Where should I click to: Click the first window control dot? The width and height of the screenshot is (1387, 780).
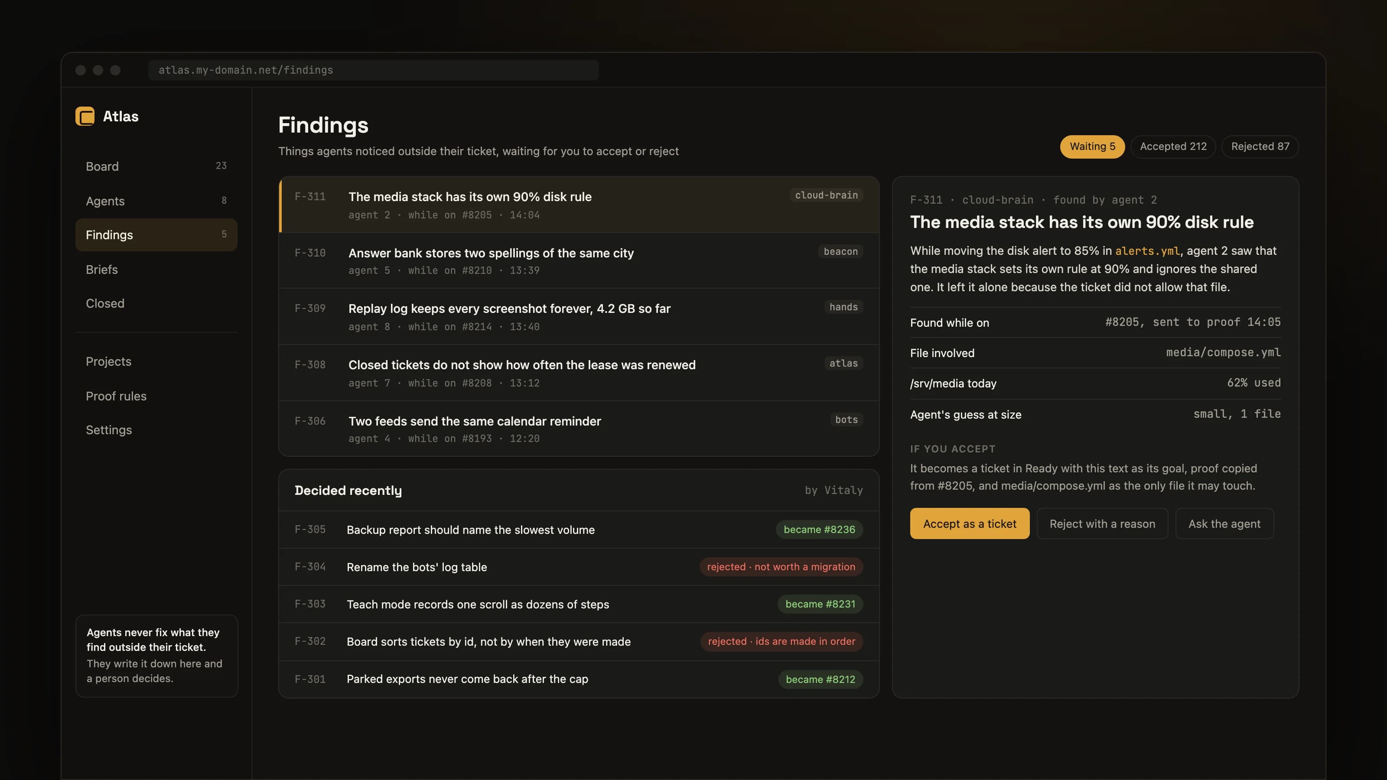pos(80,70)
